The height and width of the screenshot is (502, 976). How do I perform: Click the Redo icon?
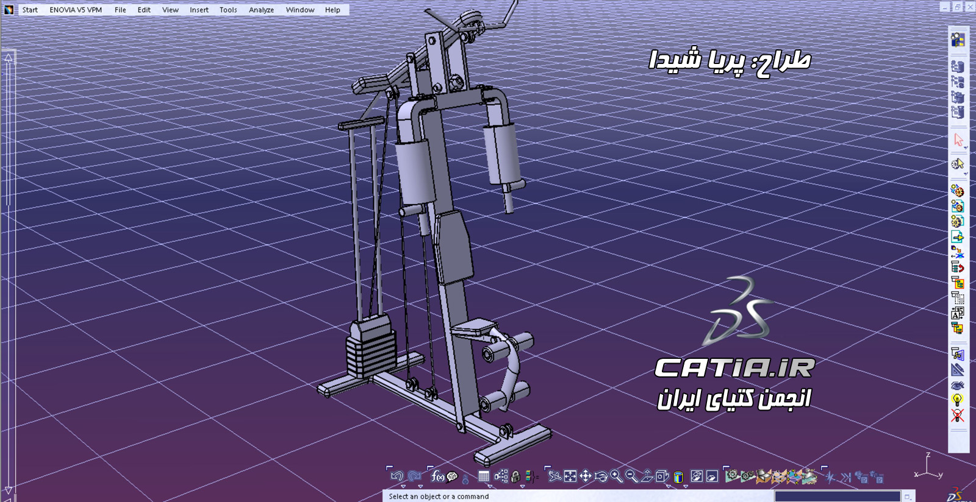[414, 476]
